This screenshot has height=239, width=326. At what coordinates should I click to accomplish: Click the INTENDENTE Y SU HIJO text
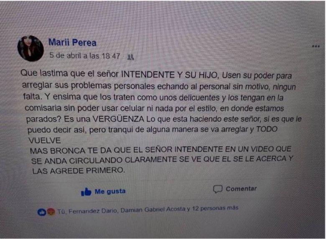click(169, 75)
